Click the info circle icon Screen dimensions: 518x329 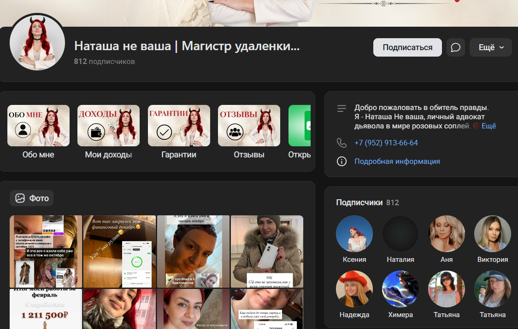click(x=341, y=162)
